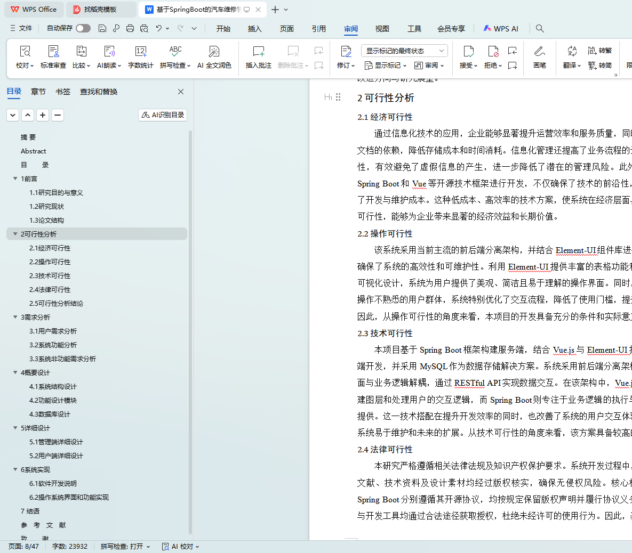632x553 pixels.
Task: Click the navigation pane vertical scrollbar
Action: [x=190, y=330]
